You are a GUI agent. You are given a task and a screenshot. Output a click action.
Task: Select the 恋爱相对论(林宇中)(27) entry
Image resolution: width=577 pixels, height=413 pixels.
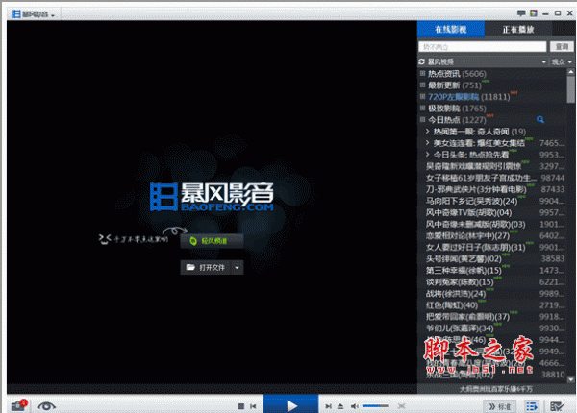(x=495, y=235)
